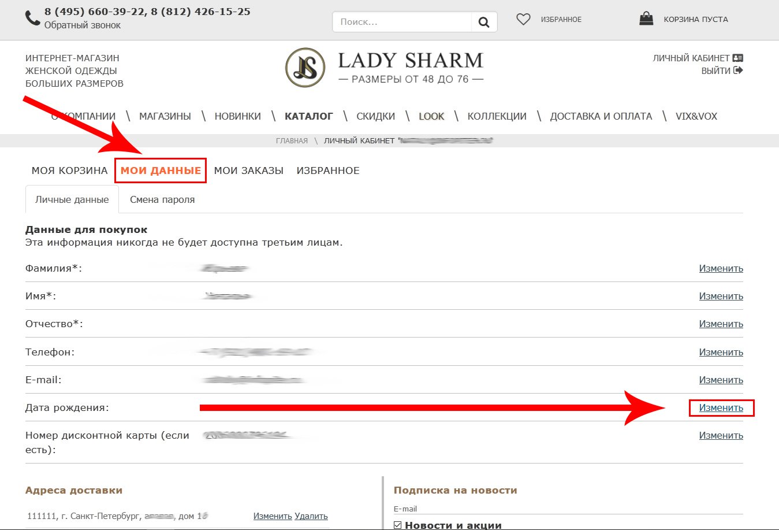This screenshot has height=530, width=779.
Task: Click the phone handset icon
Action: point(32,18)
